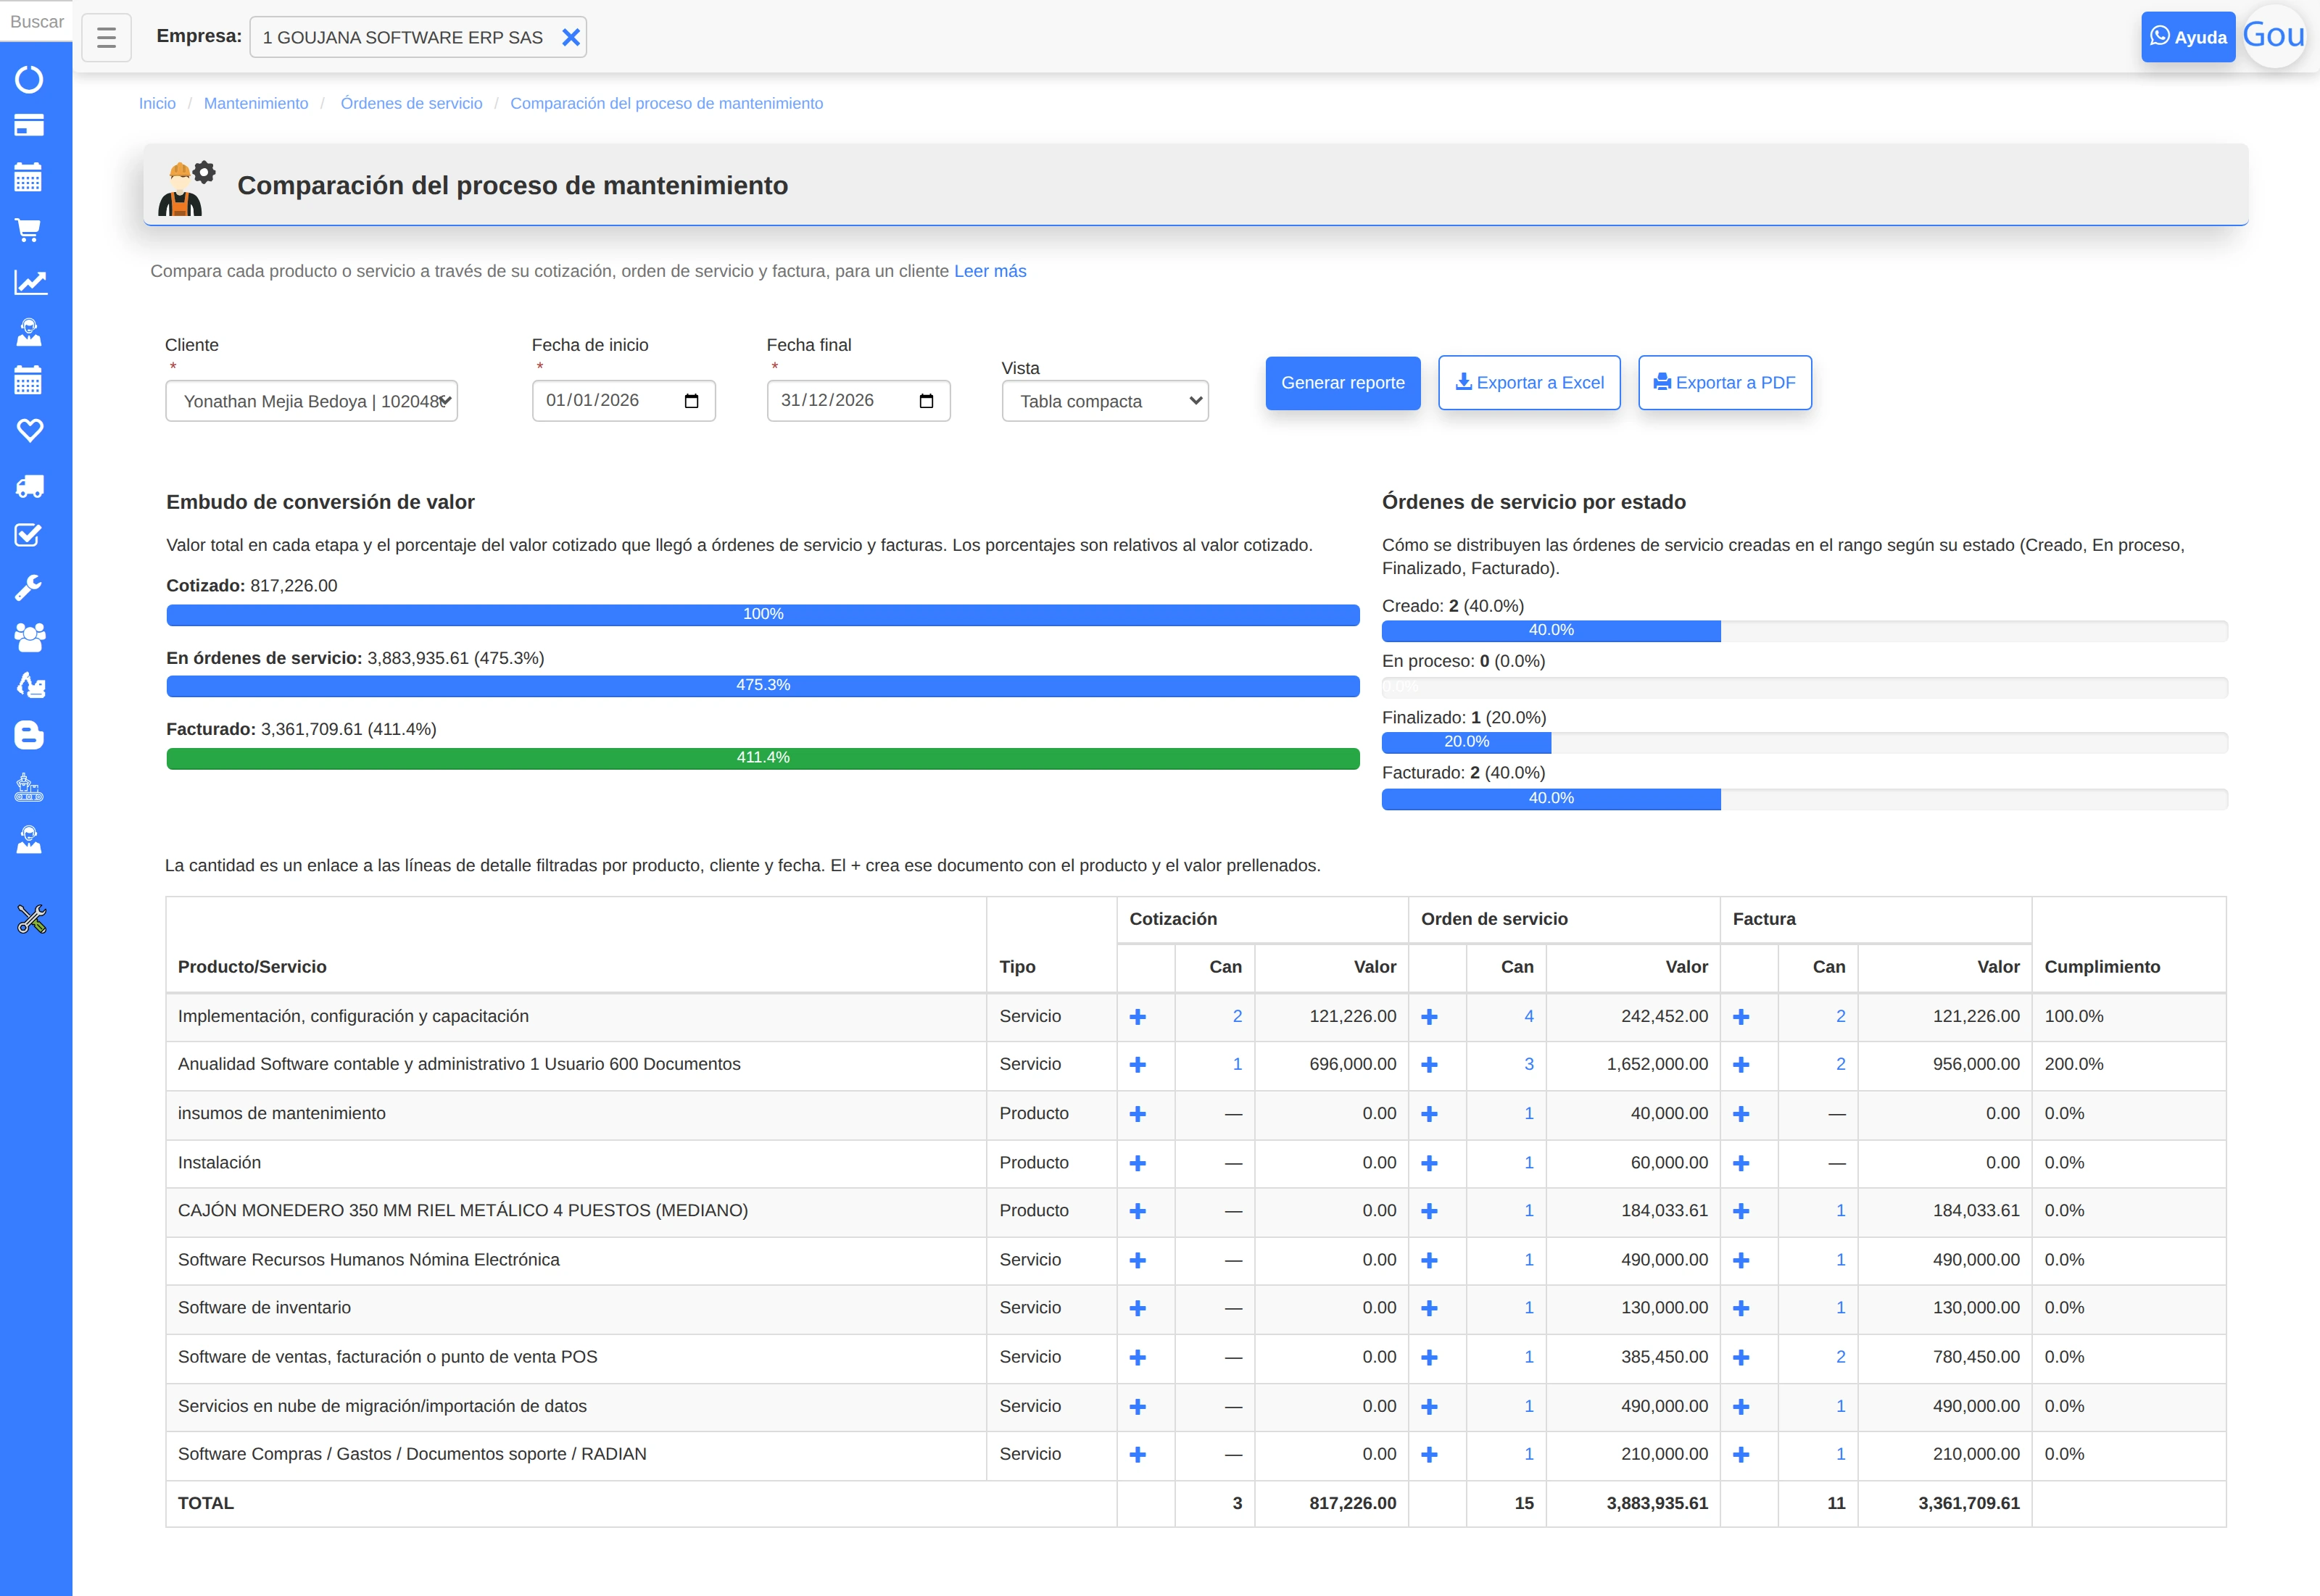
Task: Open service order quantity 3 for Anualidad Software row
Action: tap(1529, 1064)
